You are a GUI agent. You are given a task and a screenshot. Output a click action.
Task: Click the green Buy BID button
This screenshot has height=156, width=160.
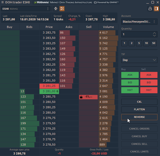[130, 83]
